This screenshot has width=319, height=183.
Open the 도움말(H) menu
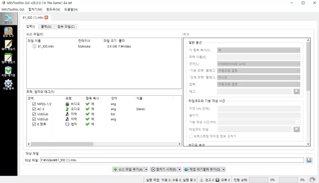click(71, 10)
